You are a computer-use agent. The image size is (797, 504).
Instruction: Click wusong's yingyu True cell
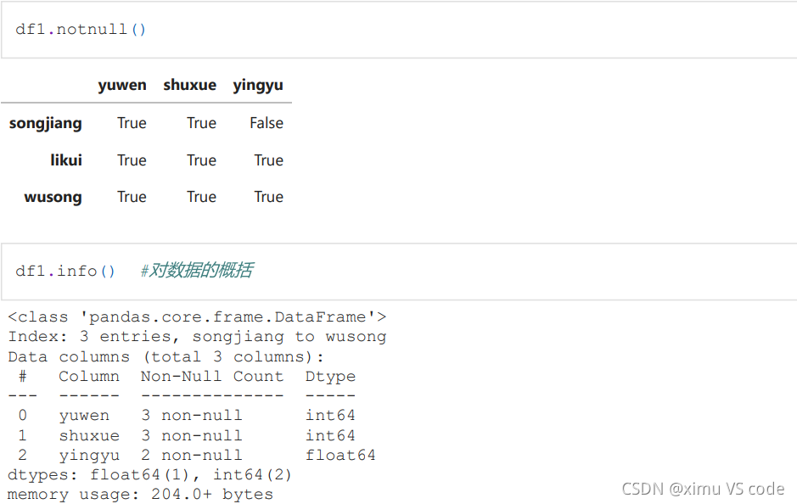click(x=269, y=197)
